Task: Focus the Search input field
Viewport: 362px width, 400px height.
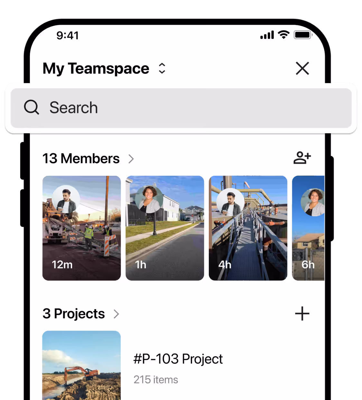Action: pyautogui.click(x=181, y=108)
